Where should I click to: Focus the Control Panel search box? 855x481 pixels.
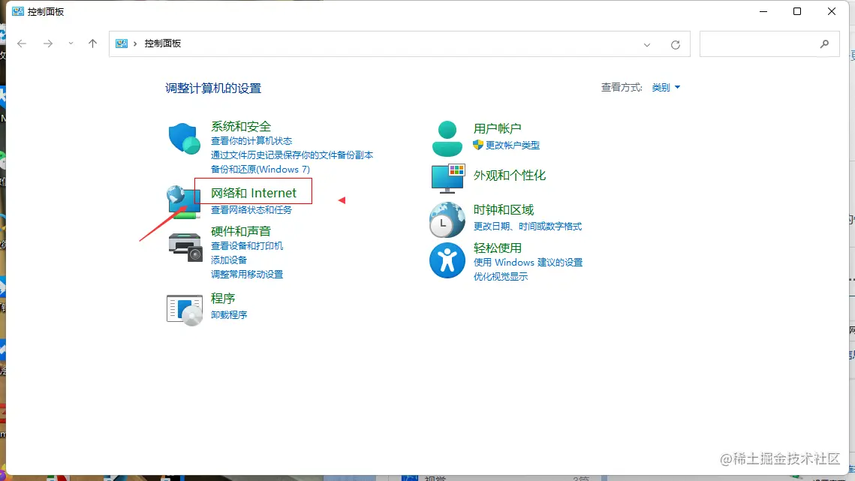[769, 44]
